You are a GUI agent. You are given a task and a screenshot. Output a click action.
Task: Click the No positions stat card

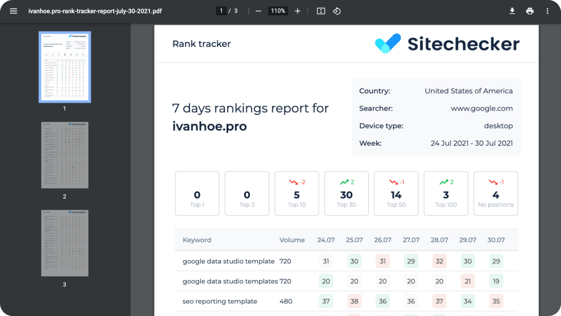496,193
